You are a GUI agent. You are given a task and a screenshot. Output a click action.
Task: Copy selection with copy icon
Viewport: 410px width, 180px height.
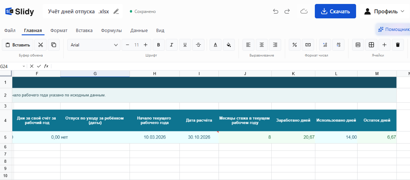coord(54,45)
